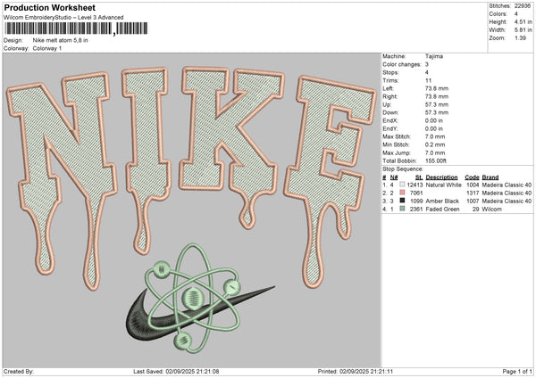The width and height of the screenshot is (536, 378).
Task: Click the Min Stitch value '0.2 mm'
Action: pos(435,144)
